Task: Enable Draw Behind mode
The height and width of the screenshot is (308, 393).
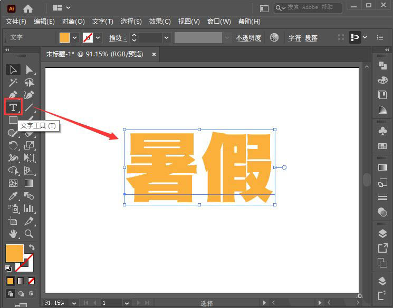Action: pyautogui.click(x=21, y=293)
